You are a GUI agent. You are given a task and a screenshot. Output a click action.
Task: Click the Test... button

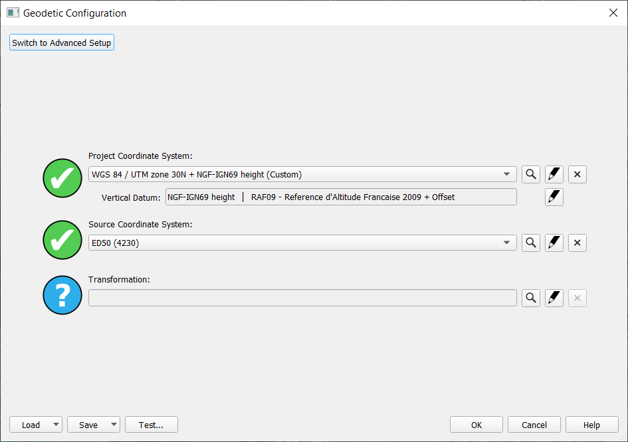pyautogui.click(x=152, y=425)
